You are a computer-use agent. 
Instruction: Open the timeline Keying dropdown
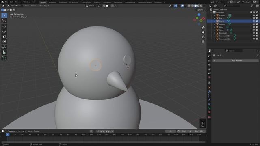click(22, 131)
